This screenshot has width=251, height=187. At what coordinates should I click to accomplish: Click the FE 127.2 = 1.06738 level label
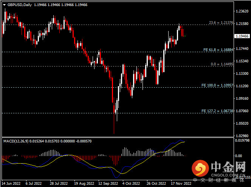[217, 111]
